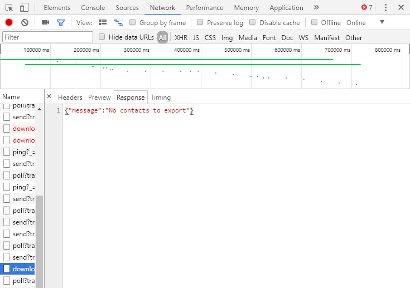Toggle the filter funnel icon

pos(61,23)
